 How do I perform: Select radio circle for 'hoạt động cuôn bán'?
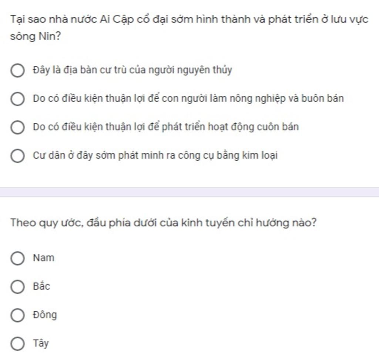(x=17, y=127)
